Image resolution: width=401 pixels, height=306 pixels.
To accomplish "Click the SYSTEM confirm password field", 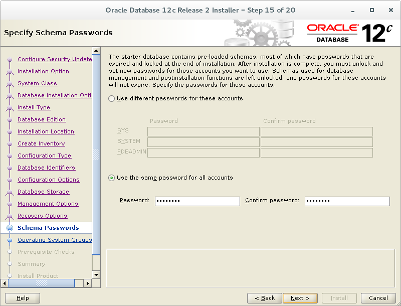I will pyautogui.click(x=317, y=142).
